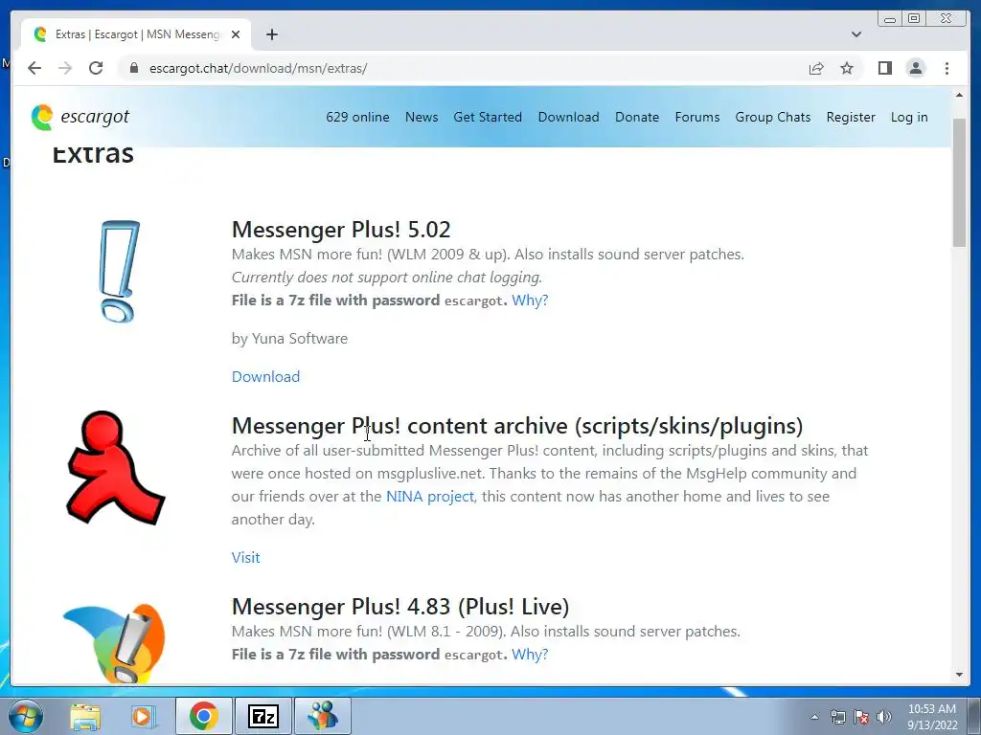981x735 pixels.
Task: Open the Chrome three-dot menu
Action: click(947, 68)
